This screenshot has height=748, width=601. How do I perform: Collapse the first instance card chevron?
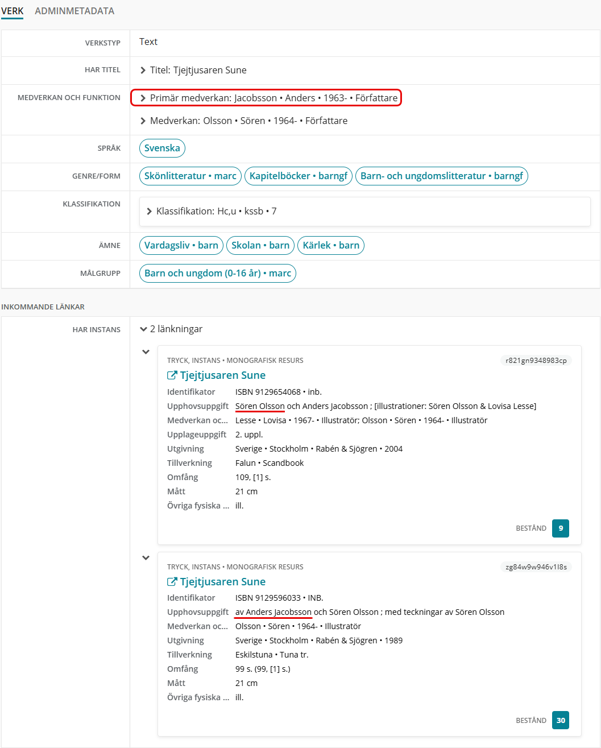[146, 352]
